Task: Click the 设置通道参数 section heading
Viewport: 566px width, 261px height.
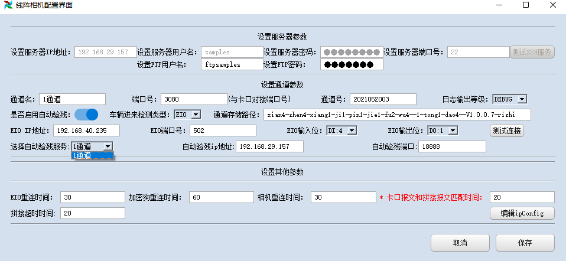Action: coord(282,84)
